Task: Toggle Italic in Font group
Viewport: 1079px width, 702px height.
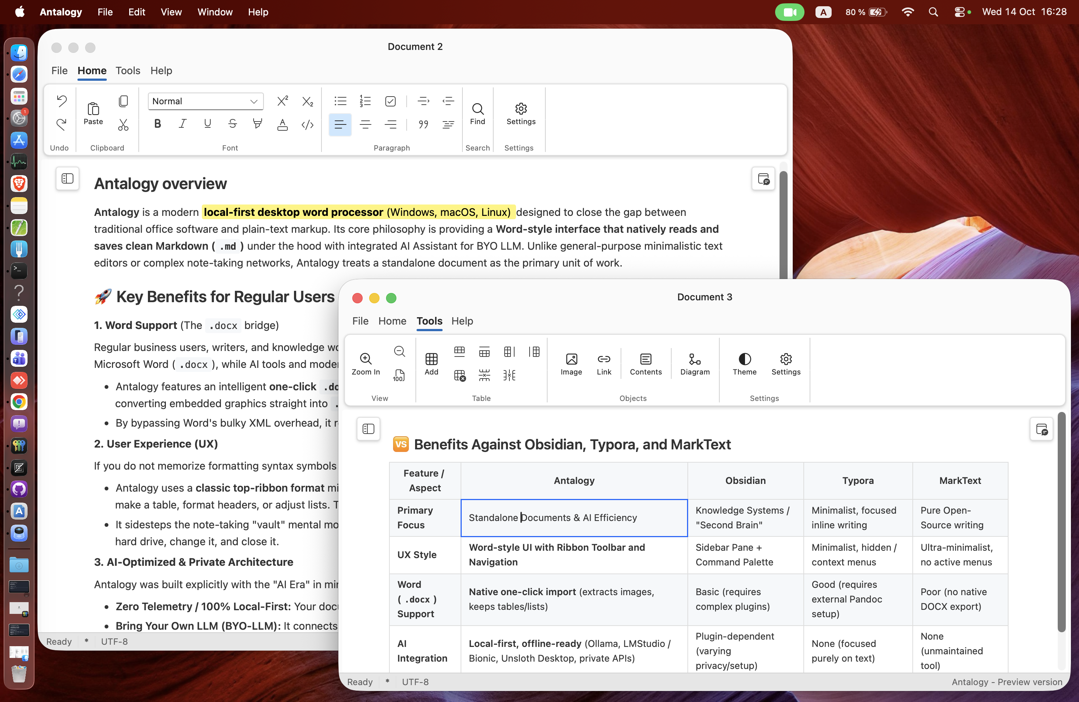Action: pyautogui.click(x=183, y=124)
